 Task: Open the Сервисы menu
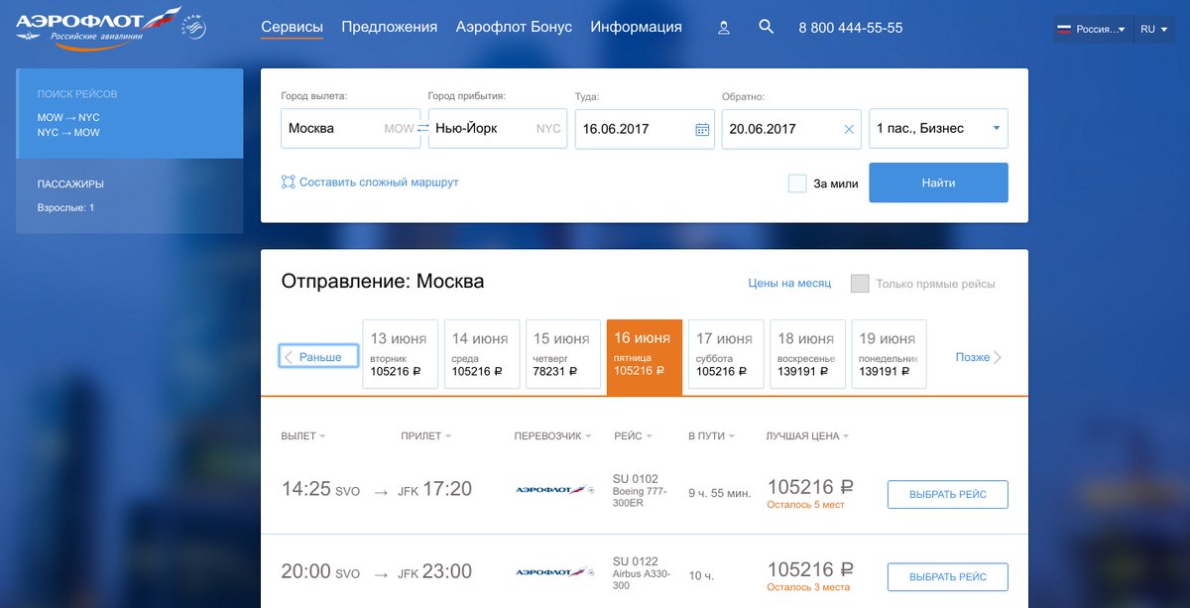(293, 28)
